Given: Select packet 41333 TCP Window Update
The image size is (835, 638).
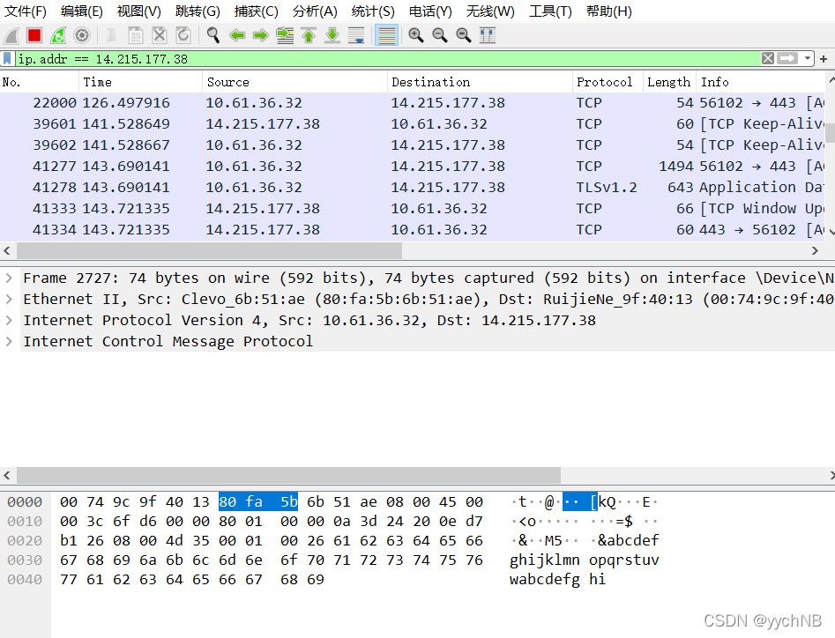Looking at the screenshot, I should pyautogui.click(x=412, y=209).
